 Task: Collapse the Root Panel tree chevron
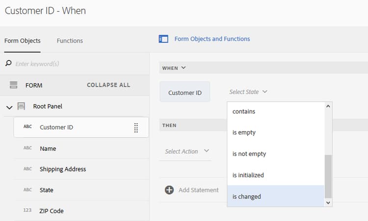[x=9, y=107]
